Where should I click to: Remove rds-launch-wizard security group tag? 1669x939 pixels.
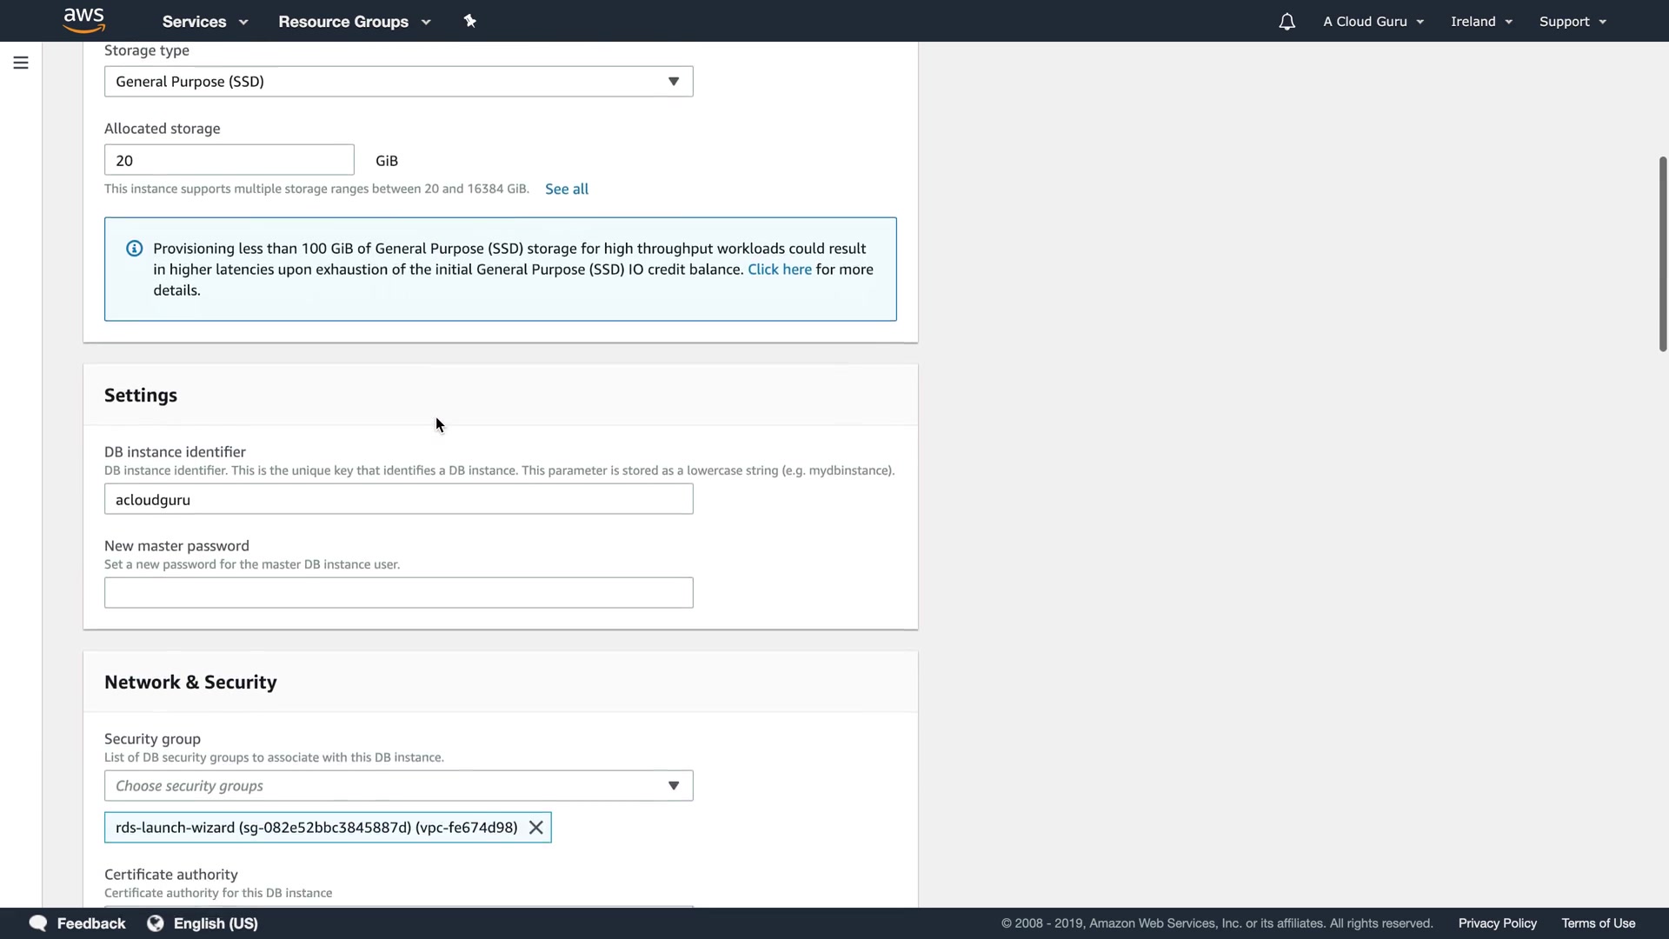(536, 828)
